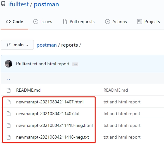Viewport: 164px width, 144px height.
Task: Expand commit message ellipsis button
Action: (x=75, y=64)
